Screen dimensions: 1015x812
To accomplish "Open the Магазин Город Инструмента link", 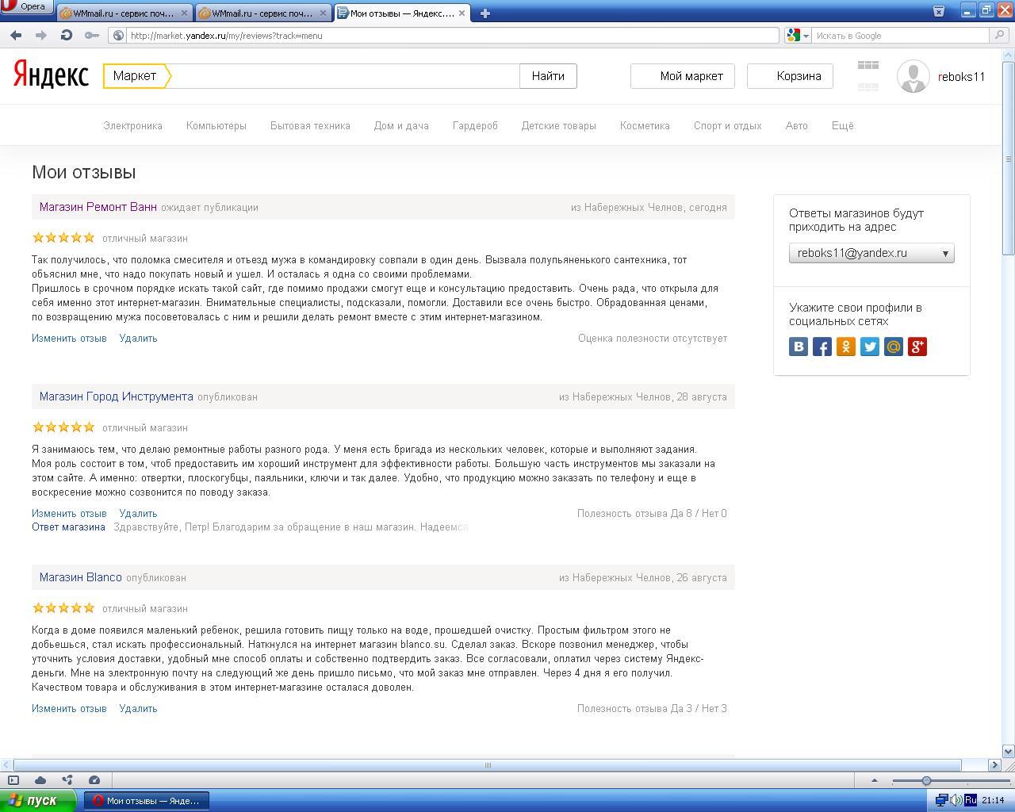I will pyautogui.click(x=117, y=396).
